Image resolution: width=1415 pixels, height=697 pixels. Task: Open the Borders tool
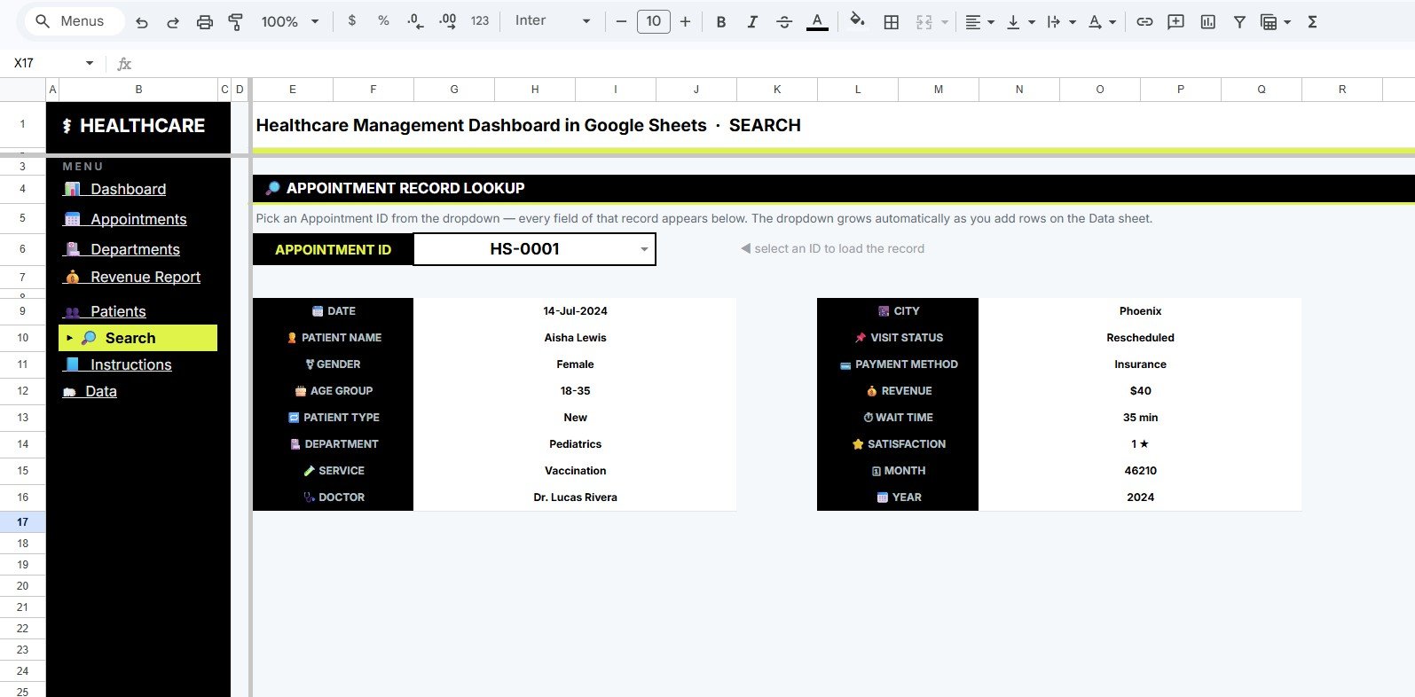click(x=892, y=21)
